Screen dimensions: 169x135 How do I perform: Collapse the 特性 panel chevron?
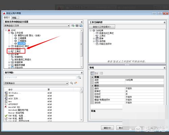click(x=165, y=68)
